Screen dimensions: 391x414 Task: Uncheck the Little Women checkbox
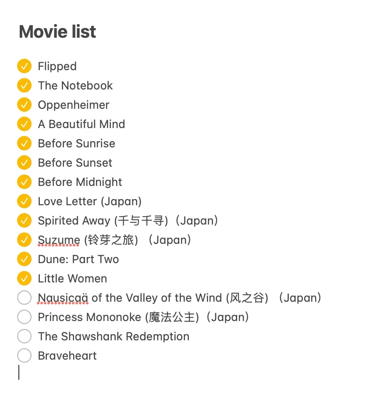click(x=24, y=278)
